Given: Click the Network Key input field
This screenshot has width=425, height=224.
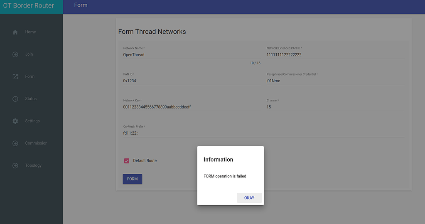Looking at the screenshot, I should [192, 107].
